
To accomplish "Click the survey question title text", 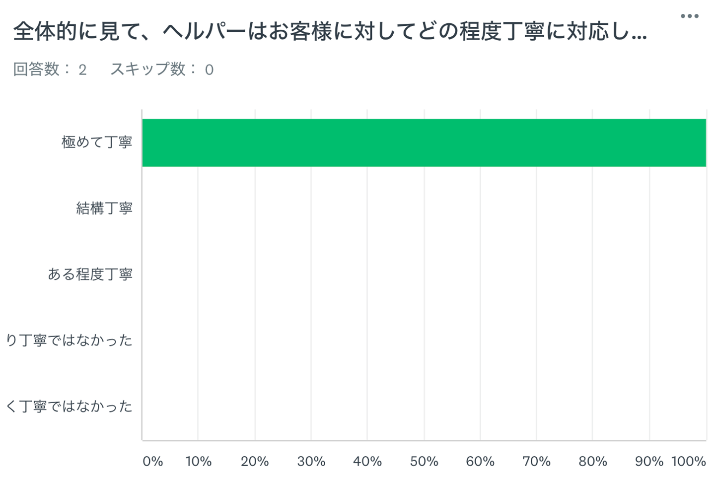I will pos(330,32).
